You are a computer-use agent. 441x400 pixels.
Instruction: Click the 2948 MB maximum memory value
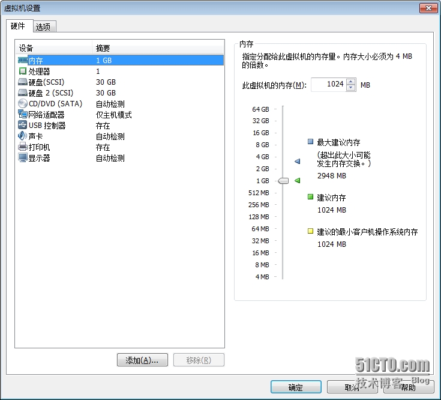(x=332, y=175)
